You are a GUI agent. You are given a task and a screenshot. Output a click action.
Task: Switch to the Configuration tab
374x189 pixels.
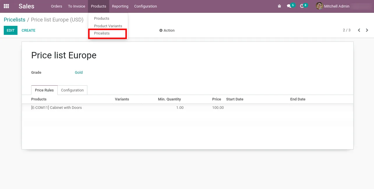[x=72, y=90]
